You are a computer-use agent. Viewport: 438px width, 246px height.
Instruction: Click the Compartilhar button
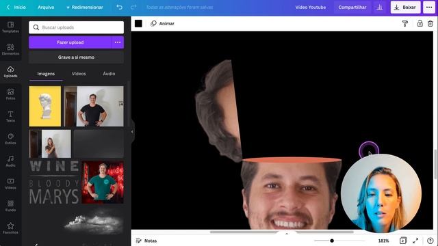coord(352,8)
